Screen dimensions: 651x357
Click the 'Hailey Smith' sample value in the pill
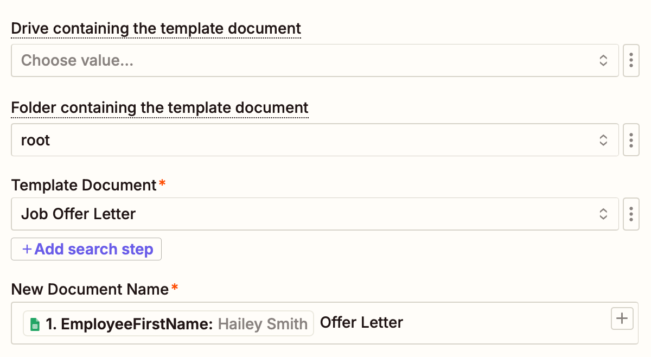coord(263,324)
